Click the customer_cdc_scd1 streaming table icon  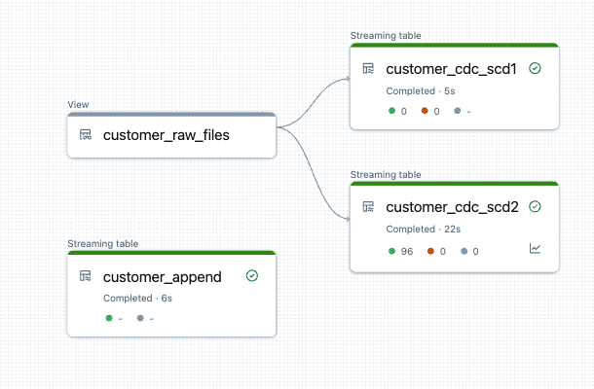click(369, 69)
